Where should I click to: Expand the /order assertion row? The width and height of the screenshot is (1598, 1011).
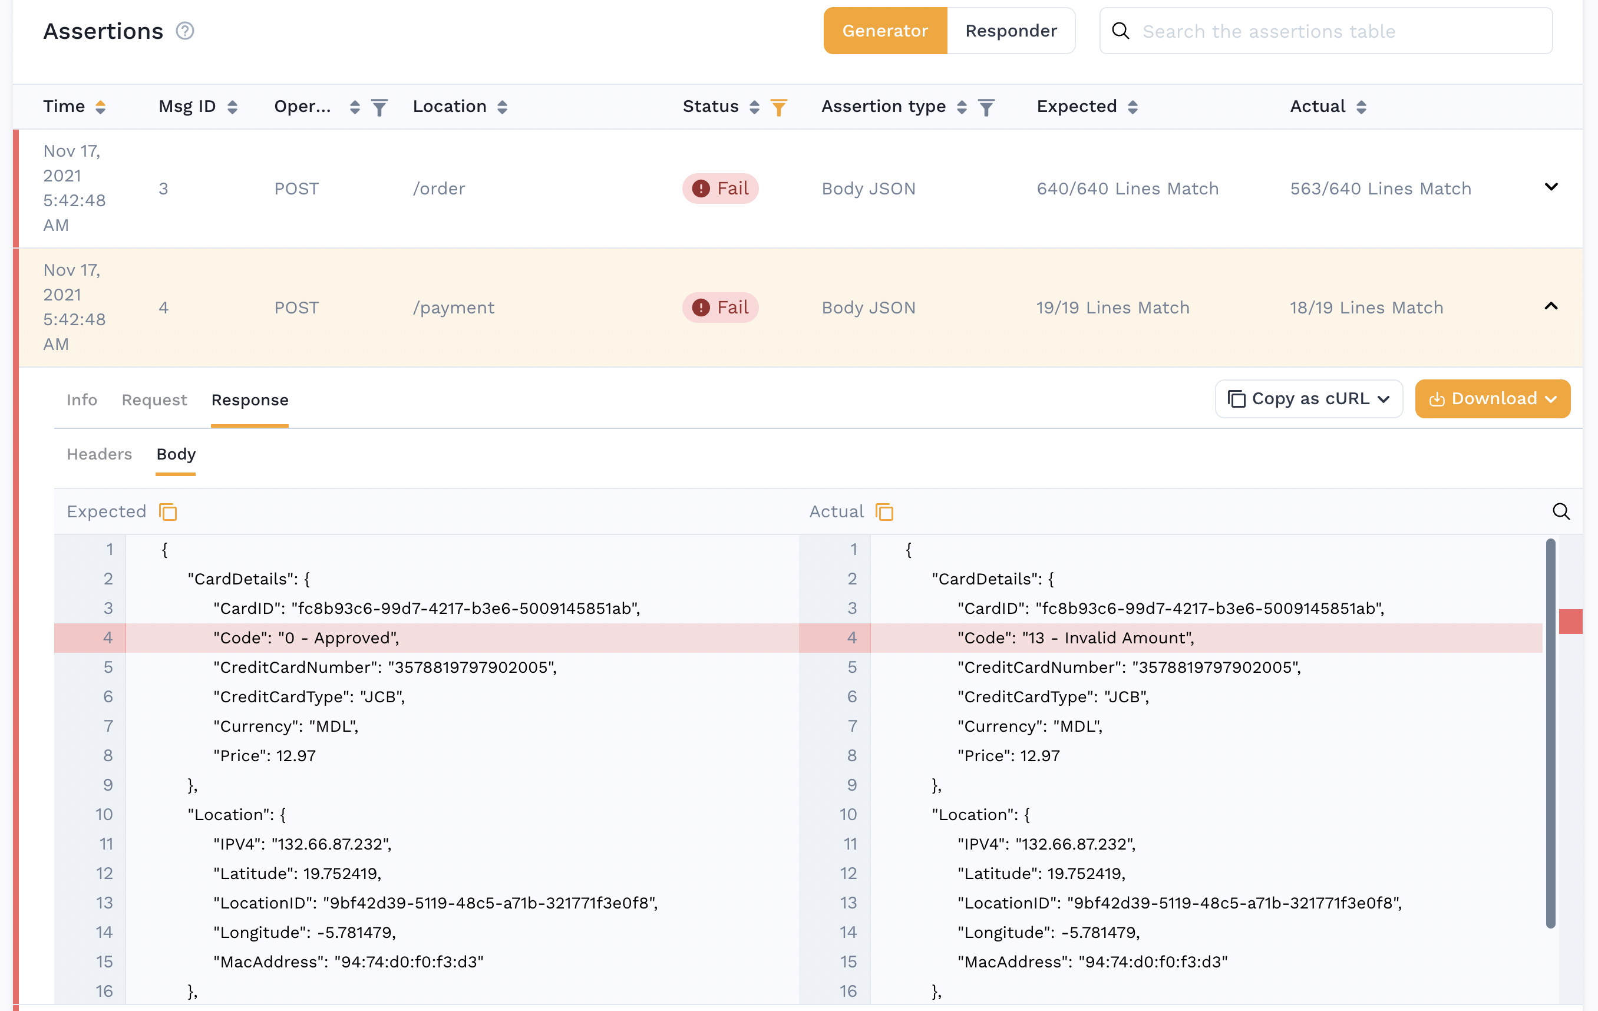pyautogui.click(x=1550, y=187)
